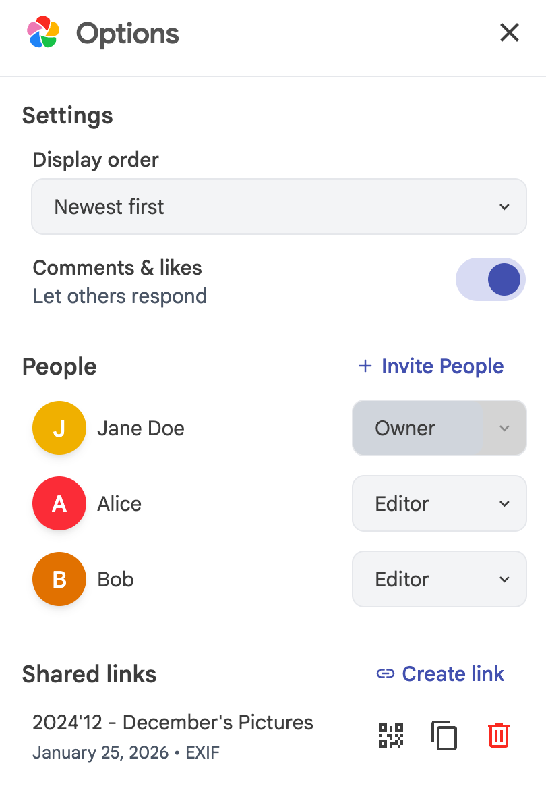The height and width of the screenshot is (799, 546).
Task: Click Jane Doe's yellow J avatar
Action: [59, 428]
